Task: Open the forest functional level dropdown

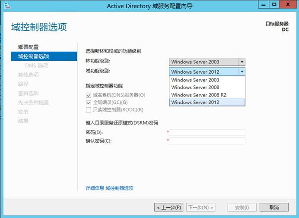Action: coord(207,62)
